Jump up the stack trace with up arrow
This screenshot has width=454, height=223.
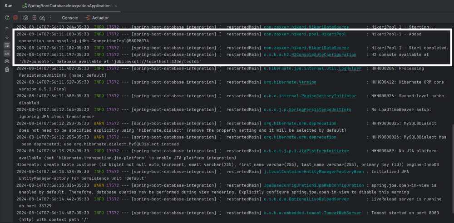pos(7,29)
